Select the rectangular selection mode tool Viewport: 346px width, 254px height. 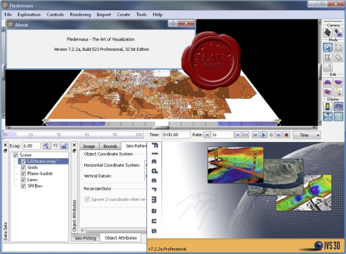[x=338, y=47]
